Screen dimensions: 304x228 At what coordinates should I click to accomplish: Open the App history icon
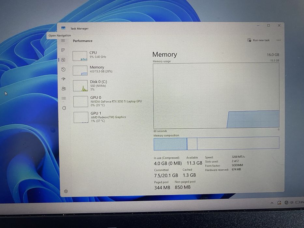click(x=64, y=69)
